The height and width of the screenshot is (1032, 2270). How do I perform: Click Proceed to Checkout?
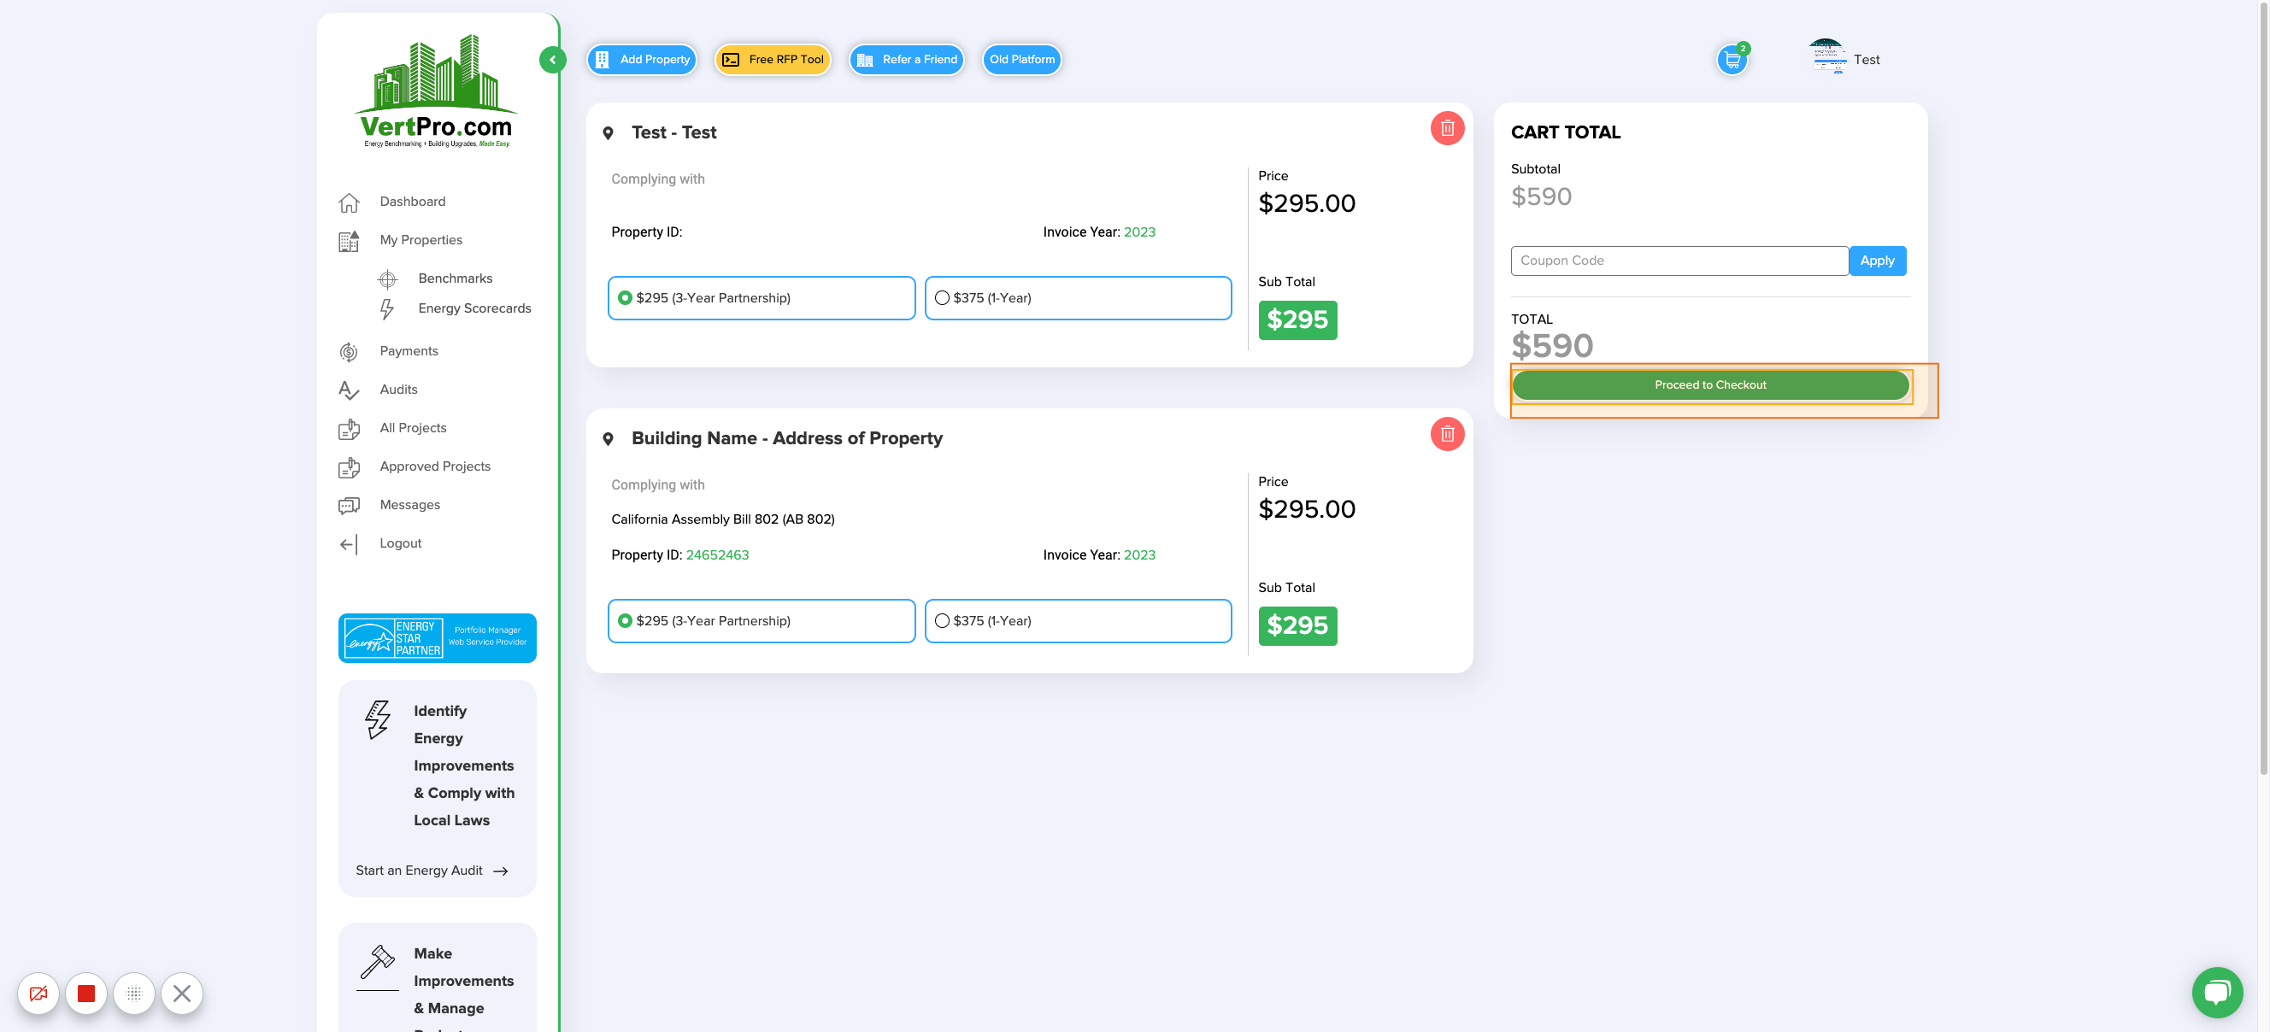click(1710, 385)
